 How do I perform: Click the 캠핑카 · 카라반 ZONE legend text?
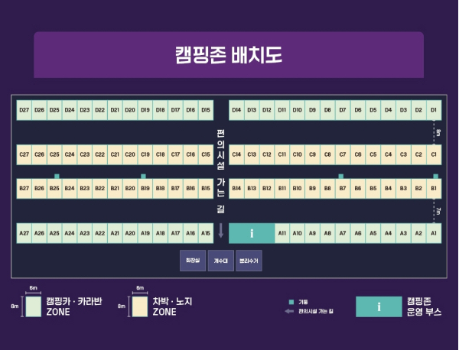(74, 306)
